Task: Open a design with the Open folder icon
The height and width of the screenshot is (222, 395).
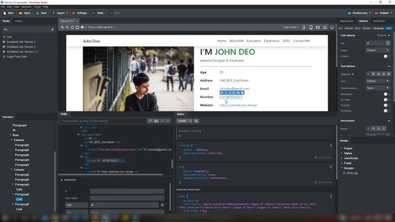Action: click(x=20, y=13)
